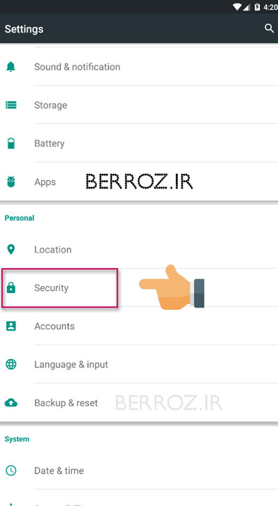Screen dimensions: 278x506
Task: Tap the Storage bars icon
Action: click(11, 105)
